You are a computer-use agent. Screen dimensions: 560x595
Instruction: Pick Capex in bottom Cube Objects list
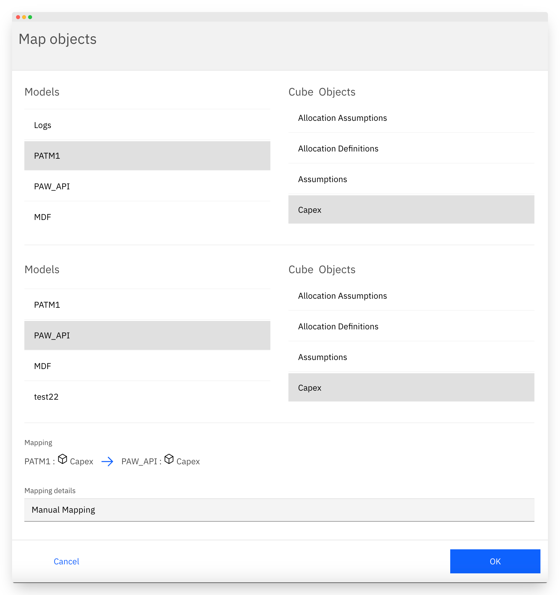pyautogui.click(x=411, y=388)
